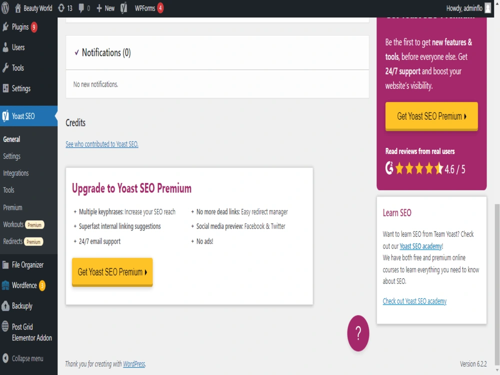Open WPForms in the admin bar
This screenshot has width=500, height=375.
tap(145, 8)
